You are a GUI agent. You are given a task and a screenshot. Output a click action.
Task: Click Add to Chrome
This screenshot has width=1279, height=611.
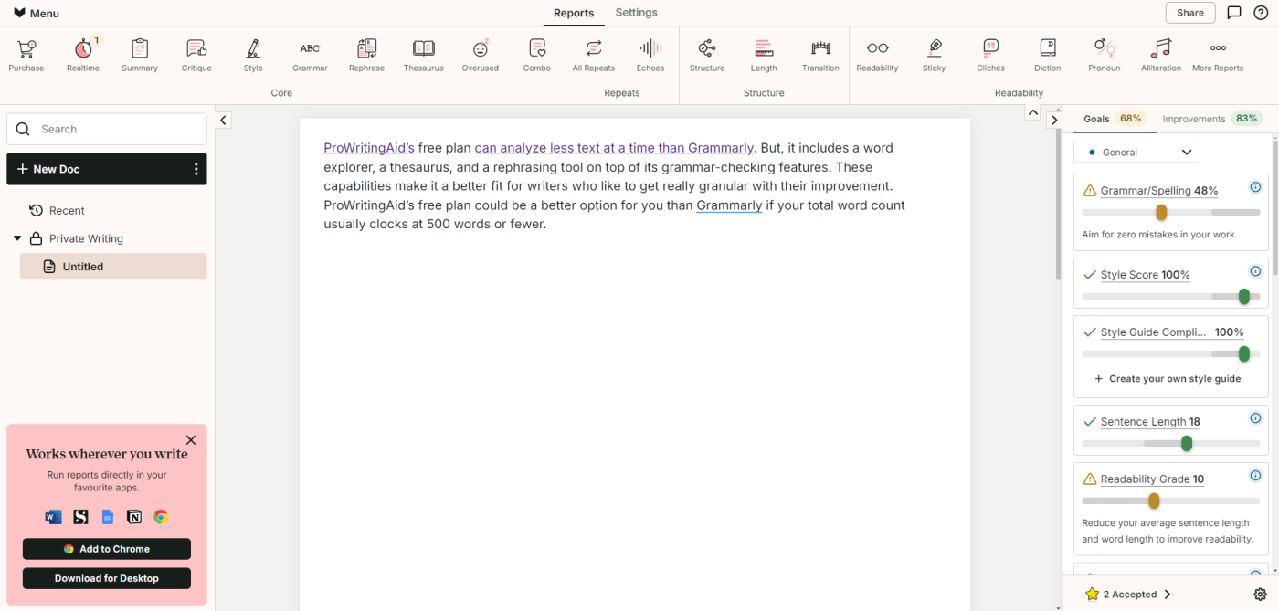coord(107,549)
